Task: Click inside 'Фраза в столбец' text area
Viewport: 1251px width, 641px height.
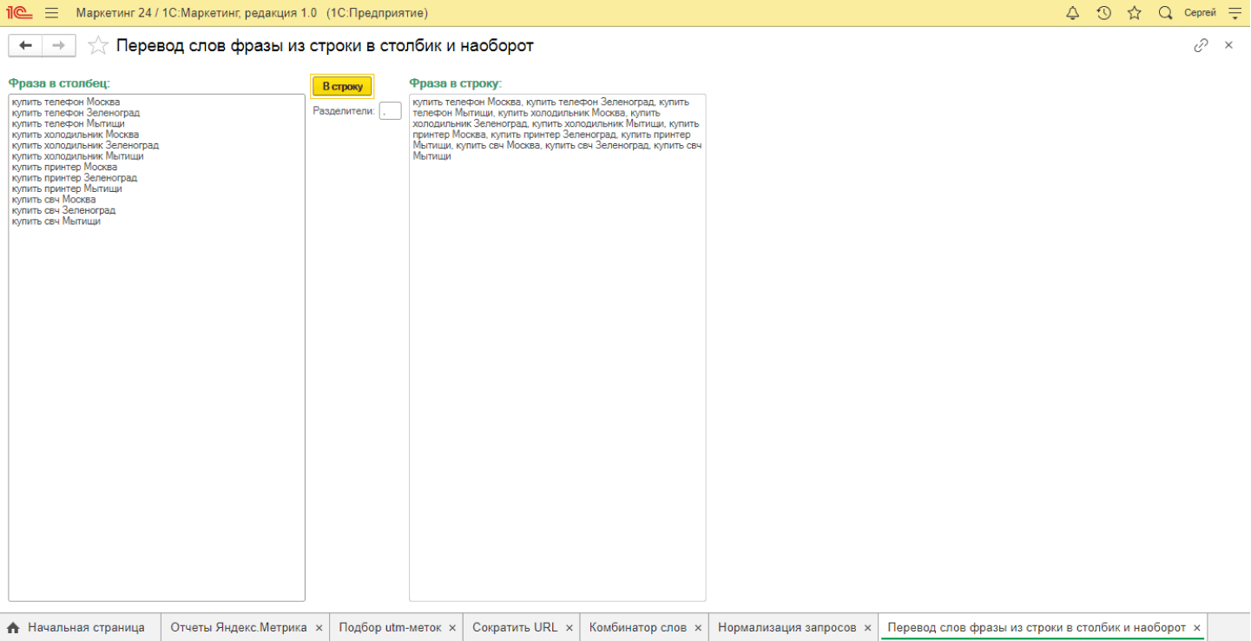Action: coord(156,391)
